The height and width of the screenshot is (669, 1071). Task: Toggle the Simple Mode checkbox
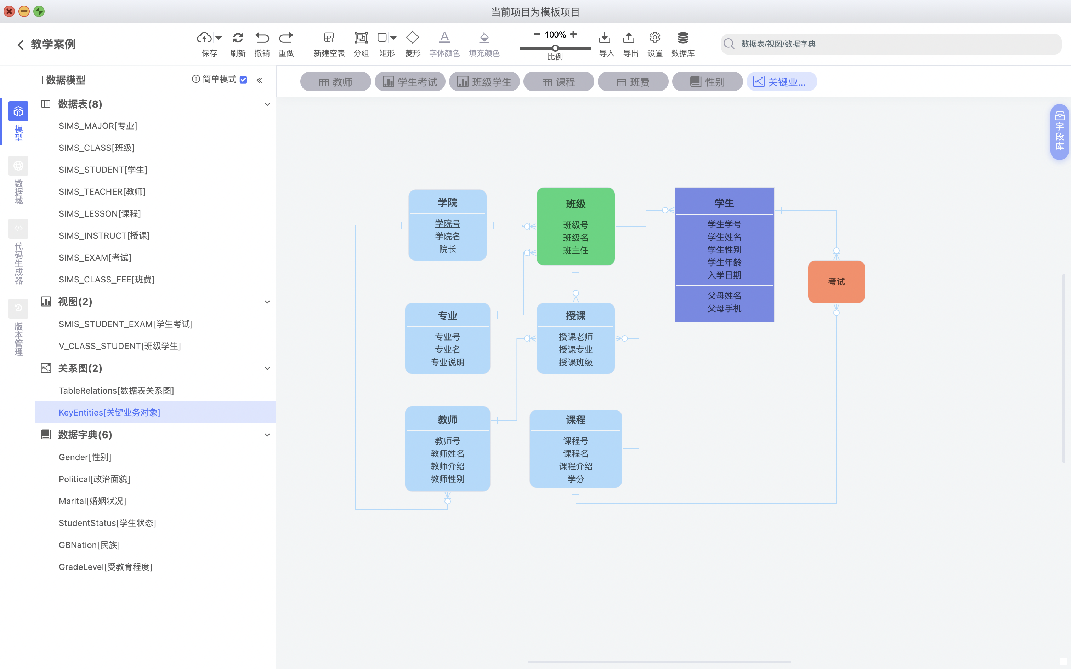click(x=243, y=80)
